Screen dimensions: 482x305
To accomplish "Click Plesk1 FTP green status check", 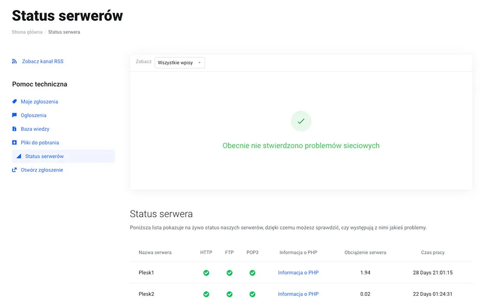I will (229, 273).
